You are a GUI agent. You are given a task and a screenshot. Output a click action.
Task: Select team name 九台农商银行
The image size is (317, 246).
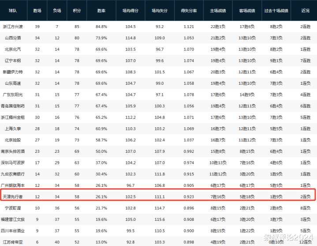click(13, 174)
